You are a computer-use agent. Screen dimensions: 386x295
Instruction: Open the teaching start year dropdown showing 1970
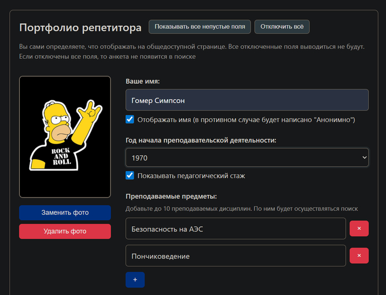point(243,158)
